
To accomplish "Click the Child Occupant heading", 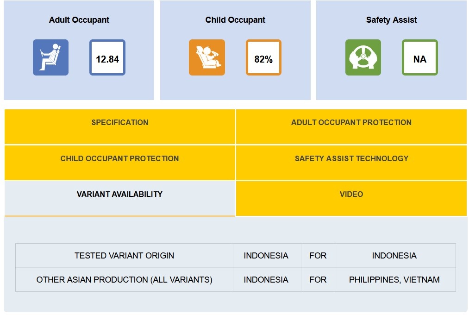I will [235, 20].
